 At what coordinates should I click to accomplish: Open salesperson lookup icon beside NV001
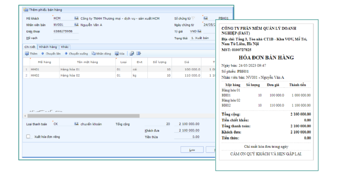coord(76,25)
